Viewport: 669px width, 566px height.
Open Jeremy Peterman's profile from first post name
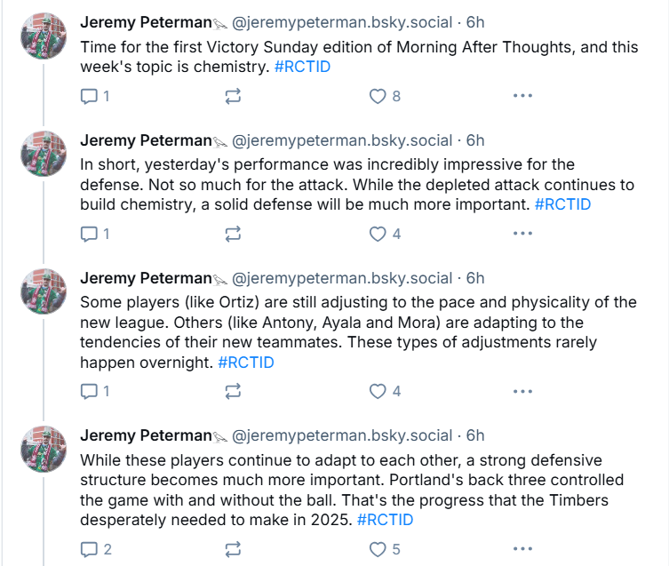(146, 22)
